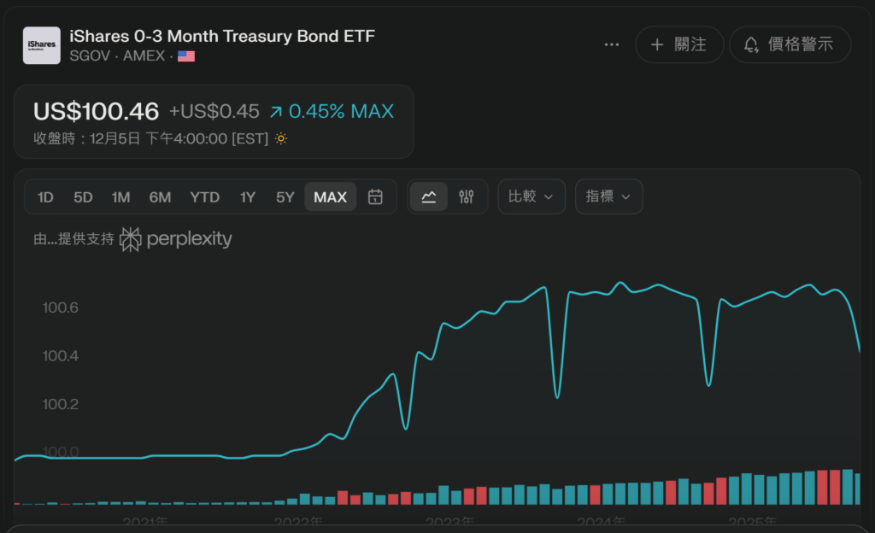Image resolution: width=875 pixels, height=533 pixels.
Task: Choose the 6M time range
Action: point(160,197)
